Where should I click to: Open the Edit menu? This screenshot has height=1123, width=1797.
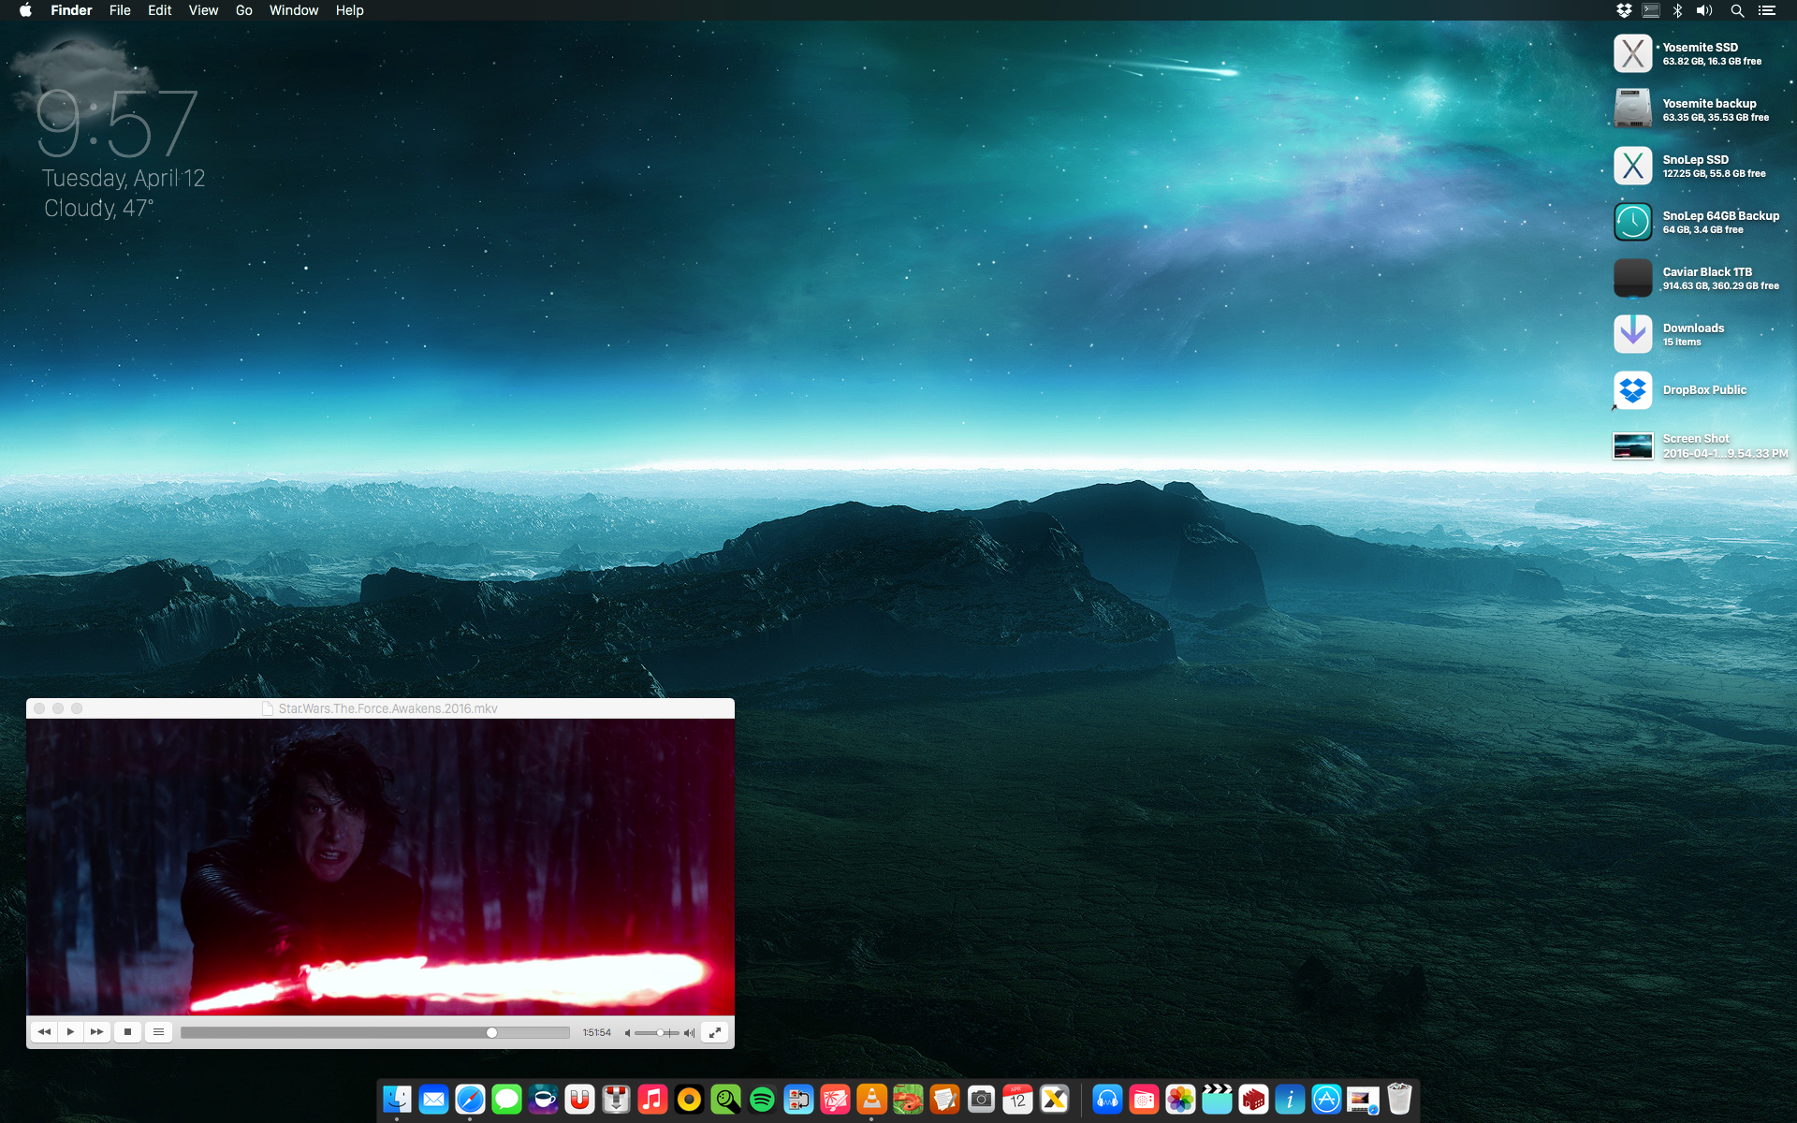click(160, 10)
